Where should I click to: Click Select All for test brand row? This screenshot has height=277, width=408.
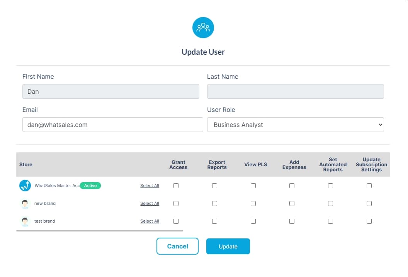(150, 221)
